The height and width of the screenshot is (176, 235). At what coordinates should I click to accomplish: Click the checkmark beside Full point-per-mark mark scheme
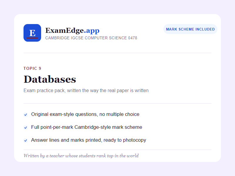click(x=26, y=128)
